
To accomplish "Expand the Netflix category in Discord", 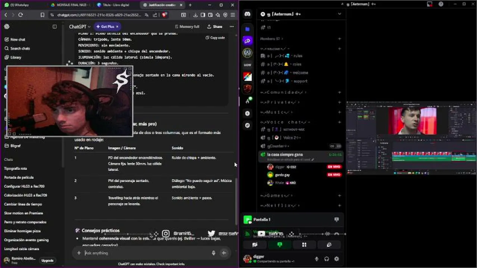I will (280, 205).
